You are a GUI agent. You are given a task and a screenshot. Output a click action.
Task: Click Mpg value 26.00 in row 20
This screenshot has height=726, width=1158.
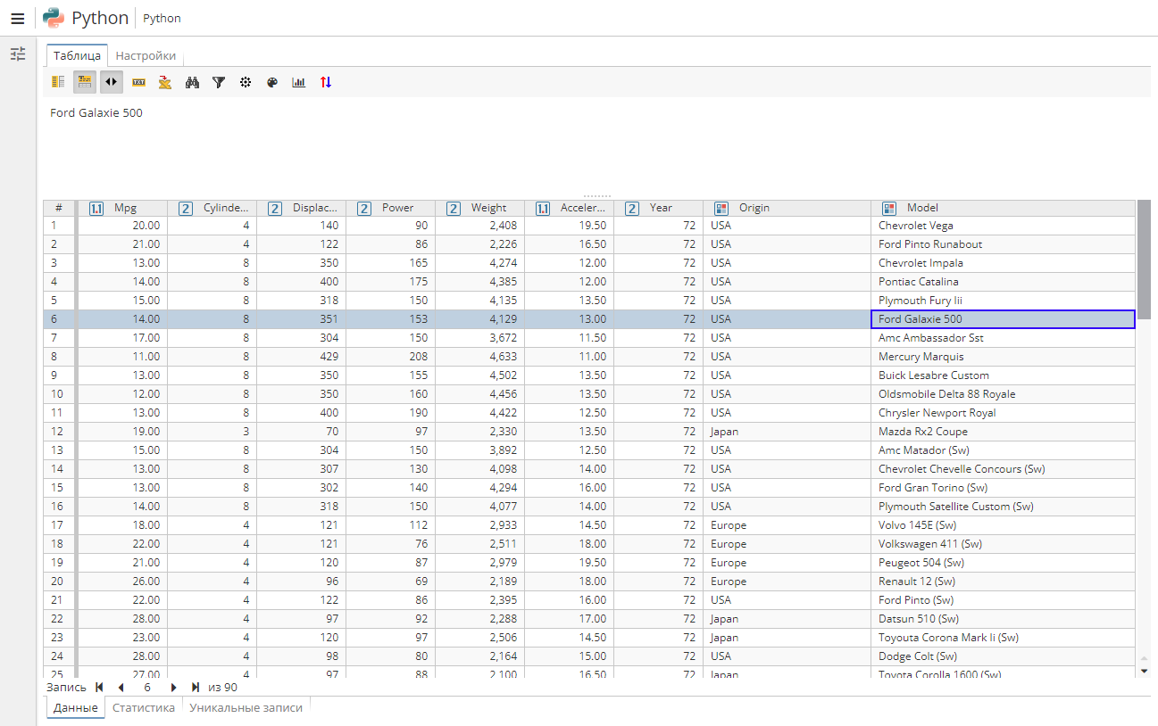tap(123, 582)
